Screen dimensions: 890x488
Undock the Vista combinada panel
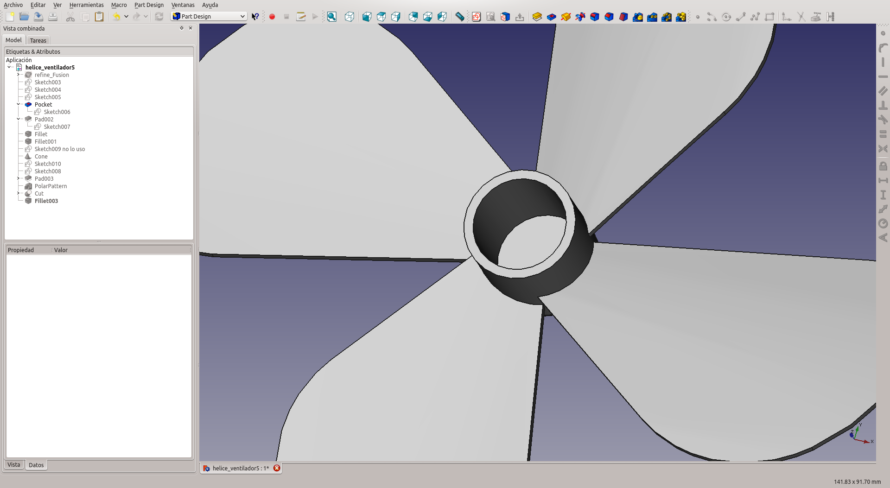(182, 28)
